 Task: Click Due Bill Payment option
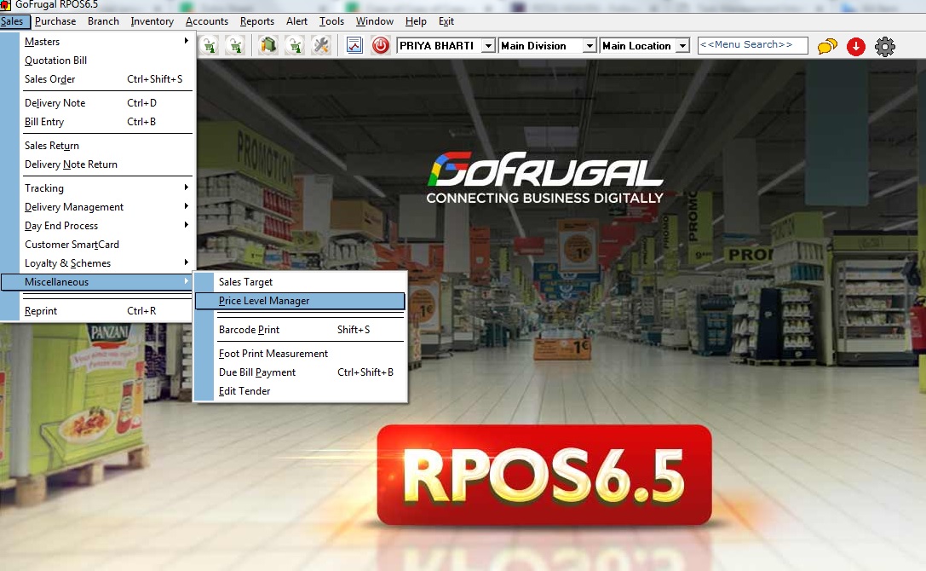257,372
